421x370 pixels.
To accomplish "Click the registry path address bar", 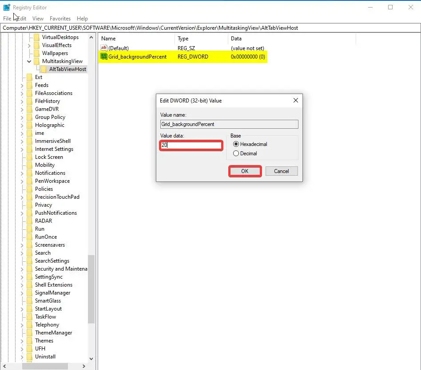I will point(210,28).
